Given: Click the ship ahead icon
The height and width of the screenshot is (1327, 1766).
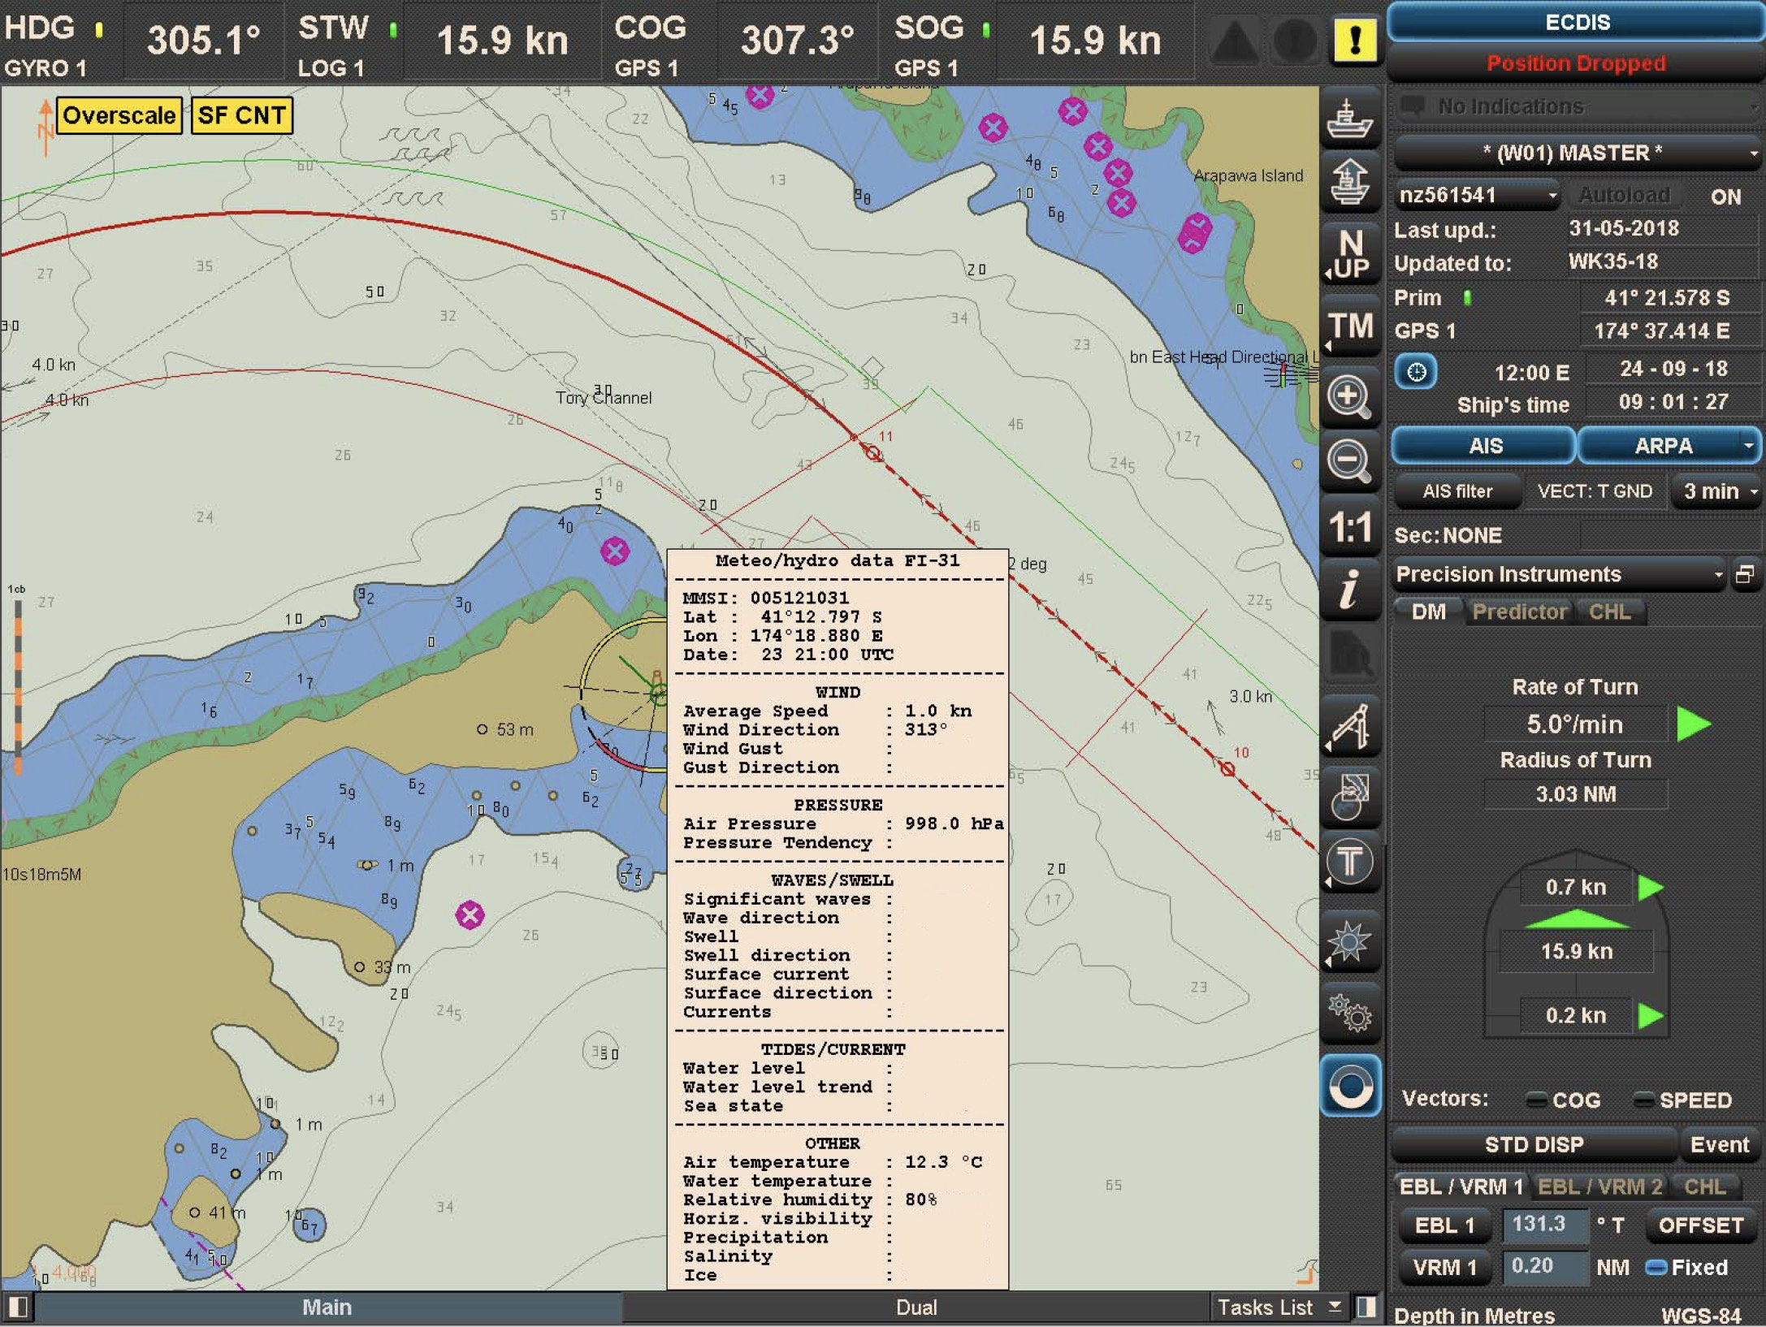Looking at the screenshot, I should tap(1349, 182).
